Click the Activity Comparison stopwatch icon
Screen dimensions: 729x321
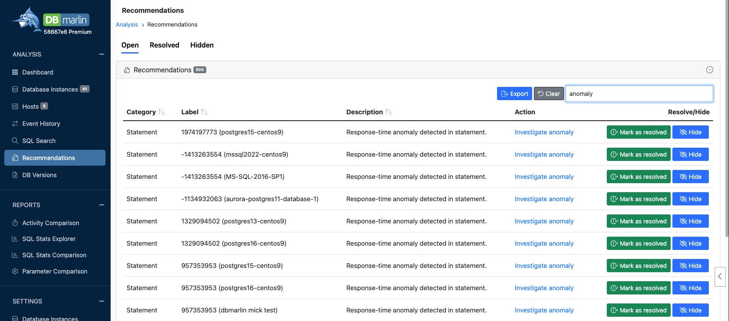point(15,223)
